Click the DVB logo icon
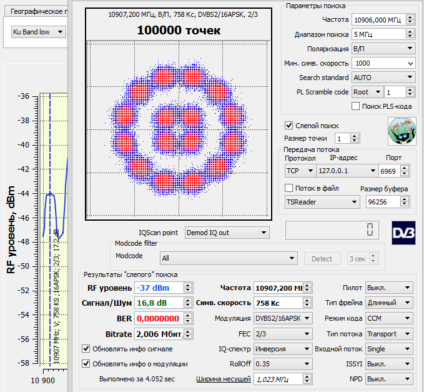The width and height of the screenshot is (424, 392). 403,233
